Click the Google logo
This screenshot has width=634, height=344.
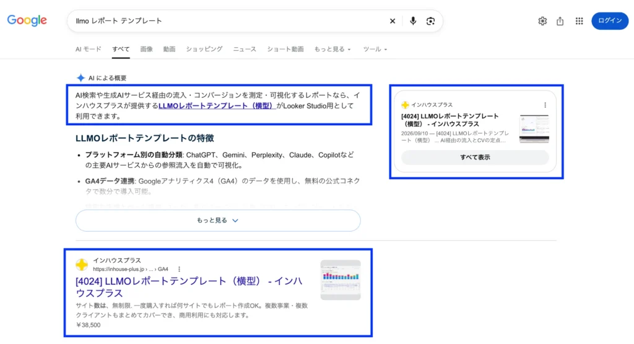(x=27, y=20)
